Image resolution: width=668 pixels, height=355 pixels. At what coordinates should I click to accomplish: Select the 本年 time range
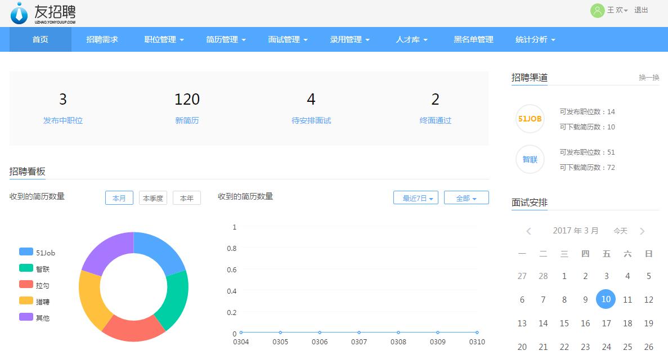point(187,198)
